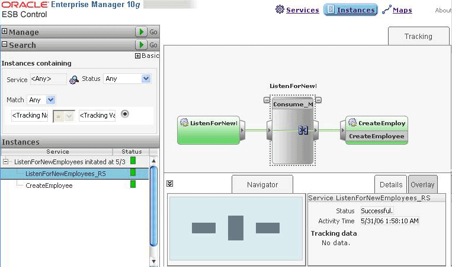Collapse the Search panel
Image resolution: width=452 pixels, height=267 pixels.
click(x=4, y=44)
